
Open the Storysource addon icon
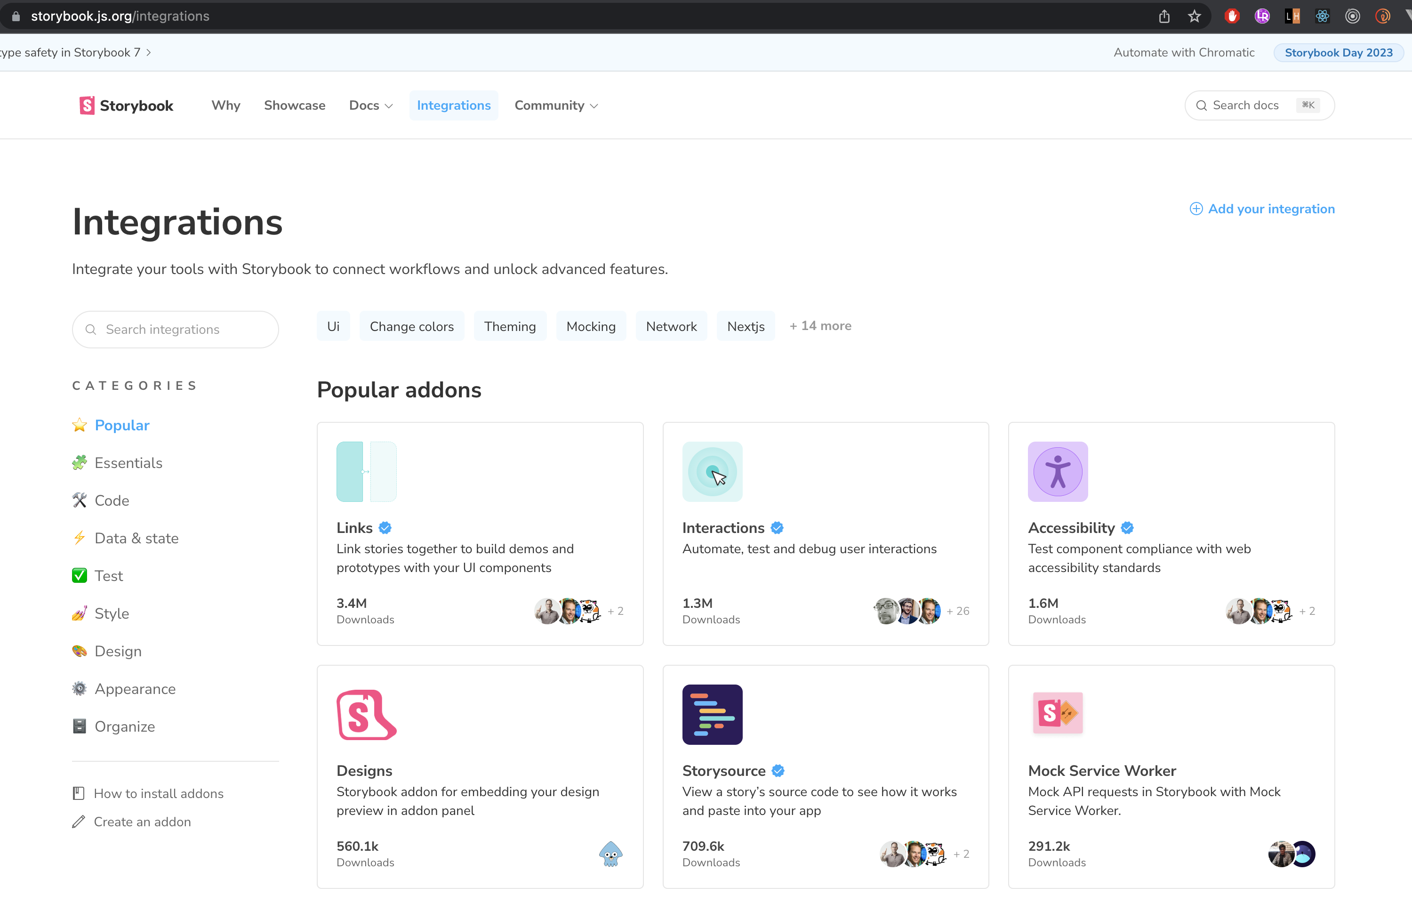712,714
